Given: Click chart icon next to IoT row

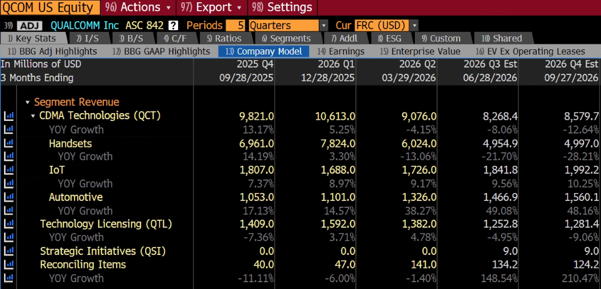Looking at the screenshot, I should point(9,170).
